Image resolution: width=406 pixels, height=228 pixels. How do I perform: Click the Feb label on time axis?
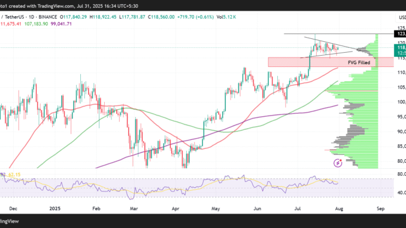pos(96,209)
